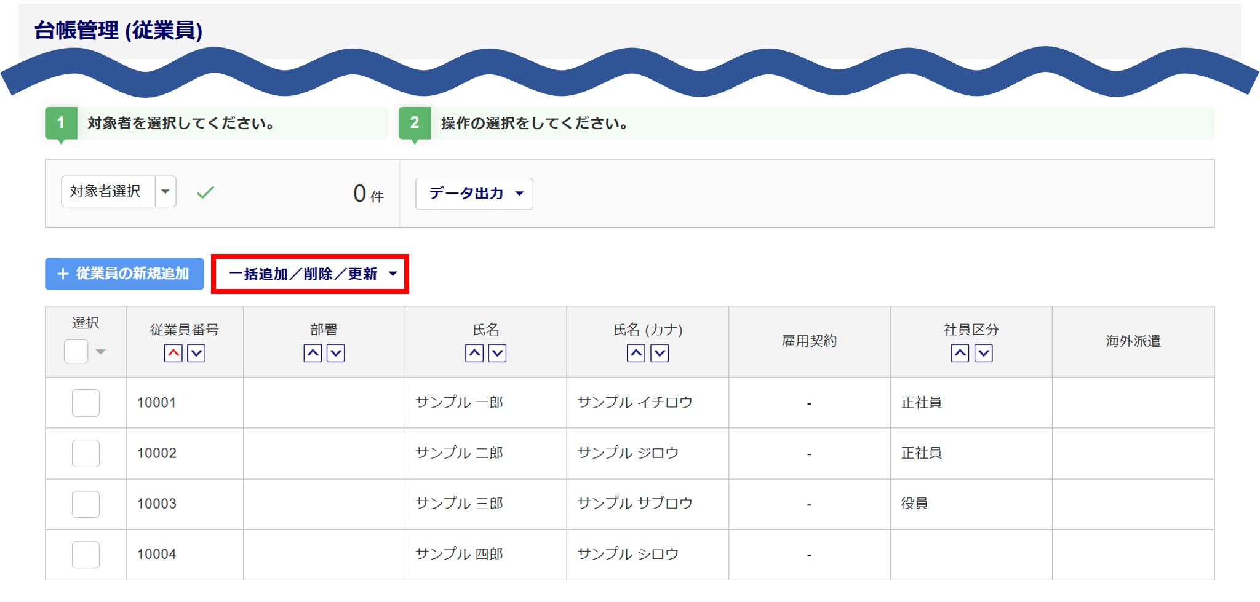Image resolution: width=1260 pixels, height=602 pixels.
Task: Tick the checkbox for employee 10004
Action: tap(86, 555)
